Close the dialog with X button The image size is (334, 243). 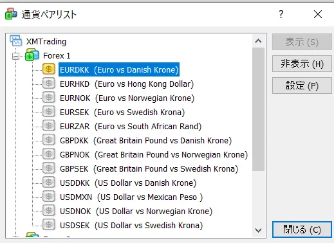(x=318, y=14)
